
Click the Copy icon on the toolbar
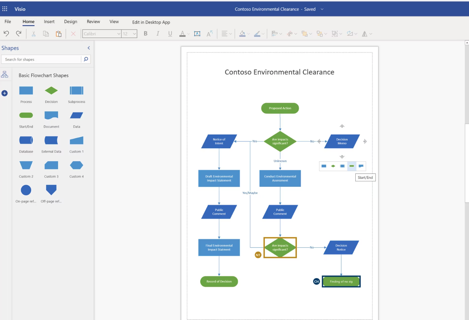(x=46, y=34)
